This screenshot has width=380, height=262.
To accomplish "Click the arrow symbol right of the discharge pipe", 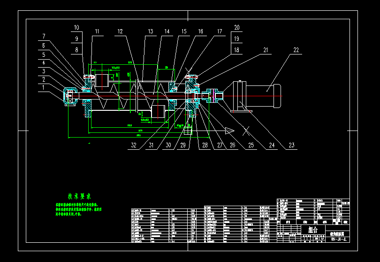I will (229, 131).
